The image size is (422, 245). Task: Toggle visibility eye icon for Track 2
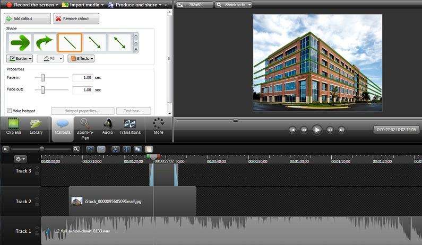pyautogui.click(x=37, y=198)
